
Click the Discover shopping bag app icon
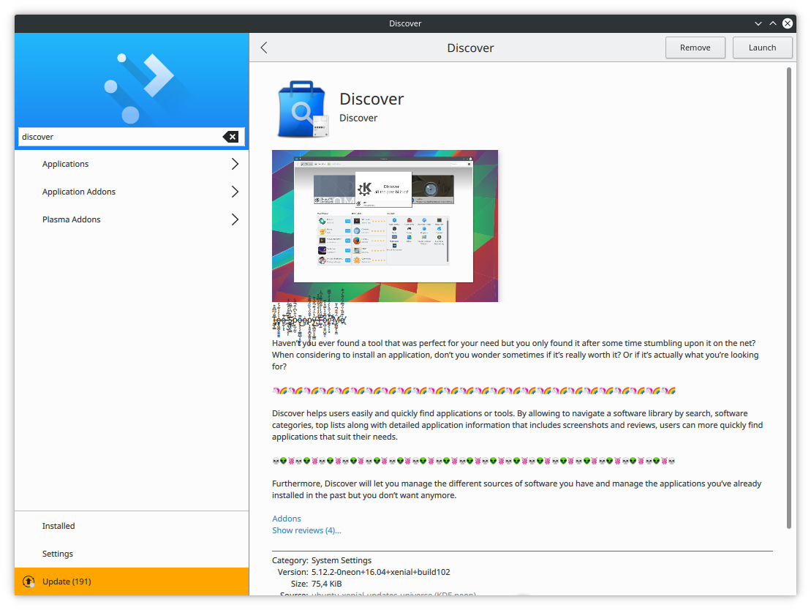(x=303, y=109)
